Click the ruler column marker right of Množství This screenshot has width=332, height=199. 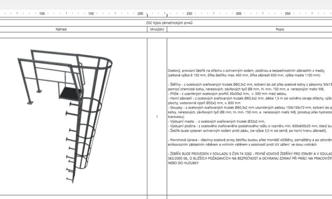click(x=167, y=15)
